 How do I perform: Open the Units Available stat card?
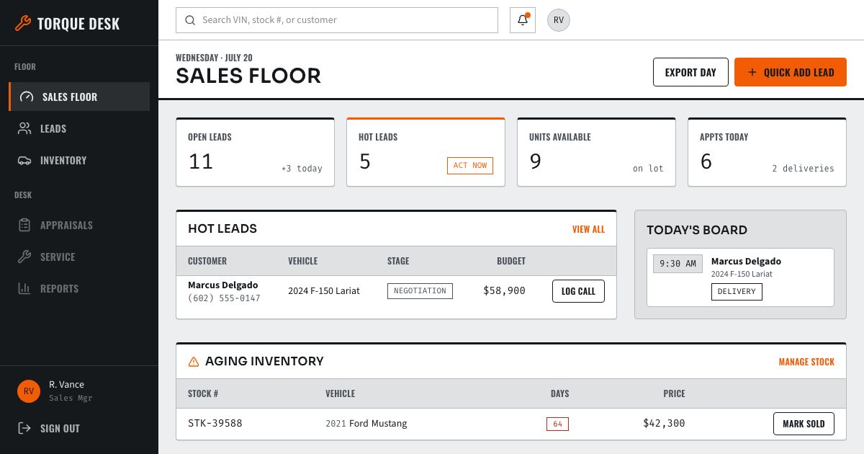[597, 152]
